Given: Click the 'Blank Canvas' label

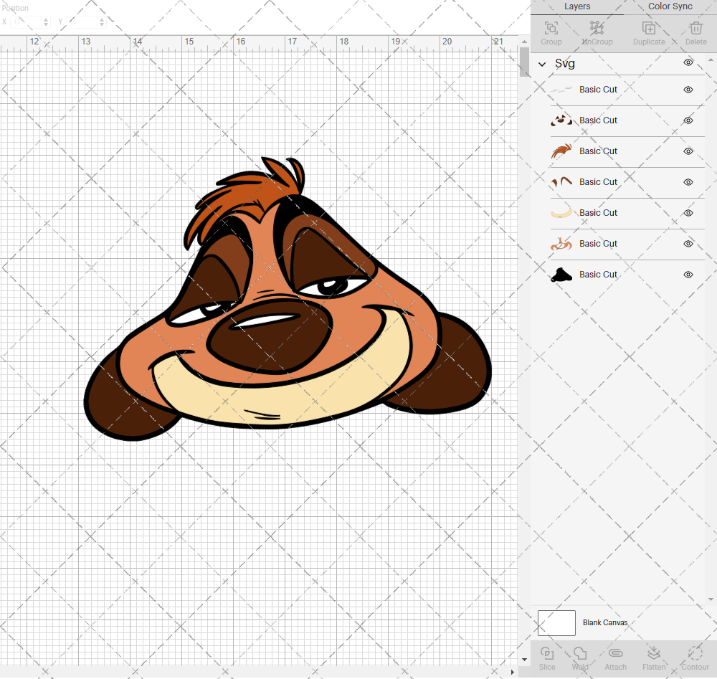Looking at the screenshot, I should [x=605, y=623].
